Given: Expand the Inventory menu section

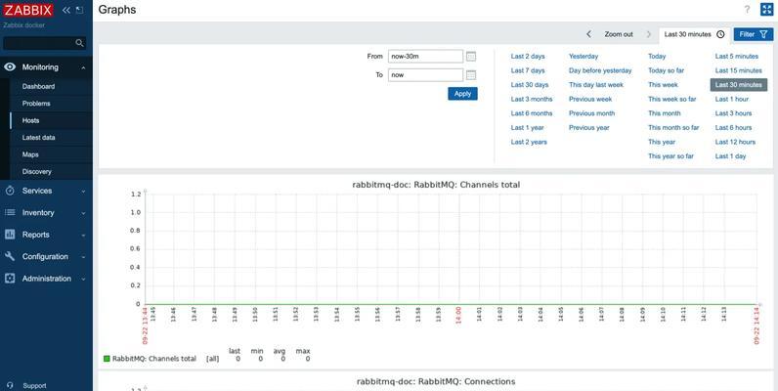Looking at the screenshot, I should 83,213.
